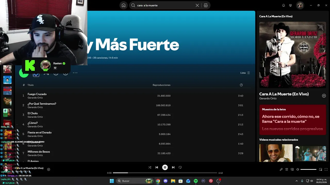Pause the current song

[x=165, y=167]
